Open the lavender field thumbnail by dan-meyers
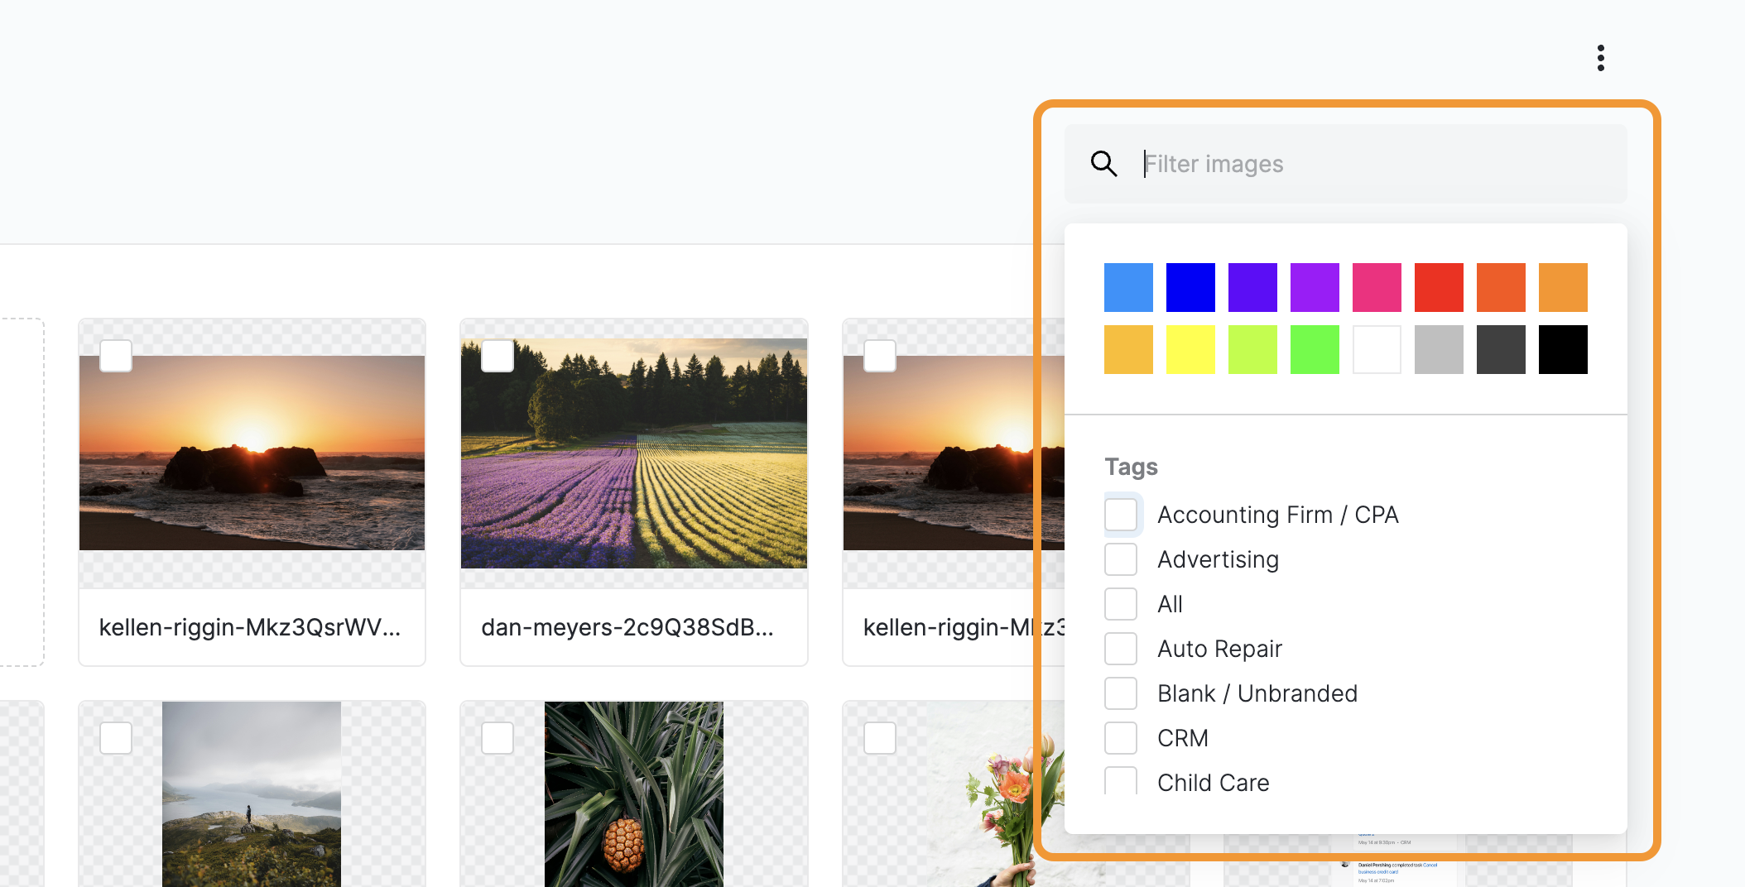 point(634,453)
